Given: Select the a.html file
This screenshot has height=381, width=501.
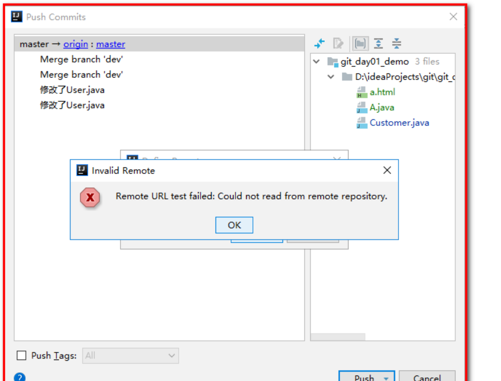Looking at the screenshot, I should tap(382, 92).
